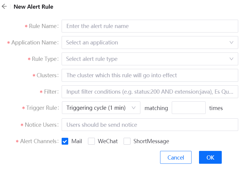Click the 'Alert Channels' label text
Viewport: 243px width, 170px height.
39,141
